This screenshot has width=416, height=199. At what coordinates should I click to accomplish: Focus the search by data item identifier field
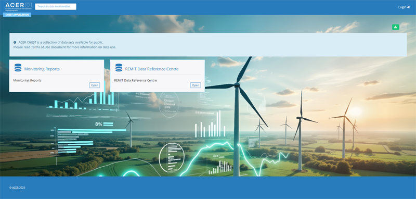pos(56,7)
